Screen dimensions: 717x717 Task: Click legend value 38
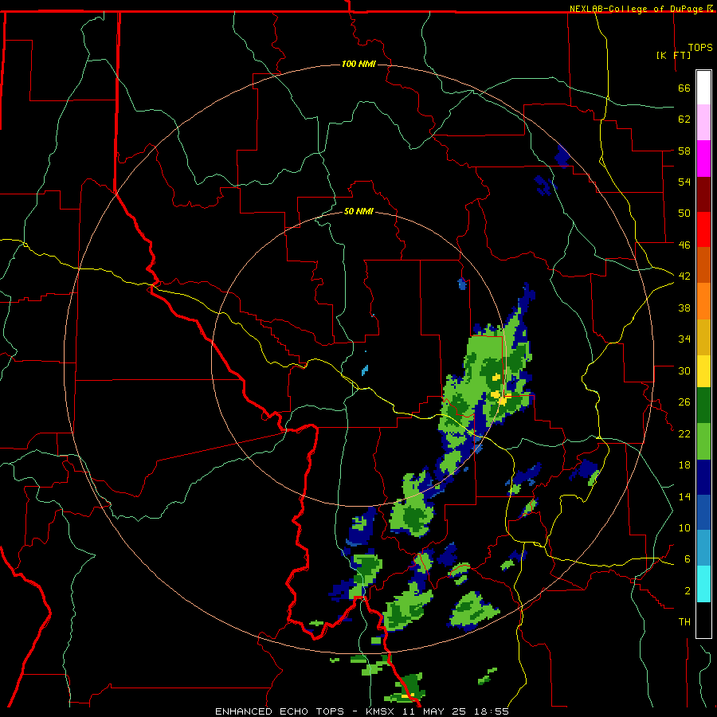684,308
